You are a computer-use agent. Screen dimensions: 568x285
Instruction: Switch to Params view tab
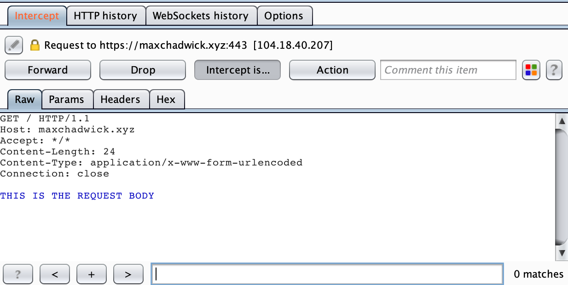[x=67, y=99]
